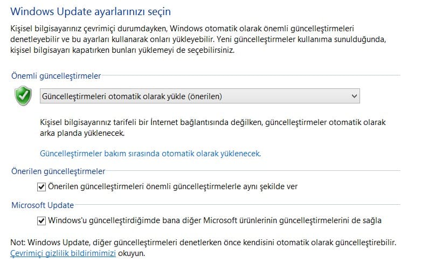Uncheck the Microsoft products updates checkbox
The image size is (435, 277).
(x=42, y=220)
